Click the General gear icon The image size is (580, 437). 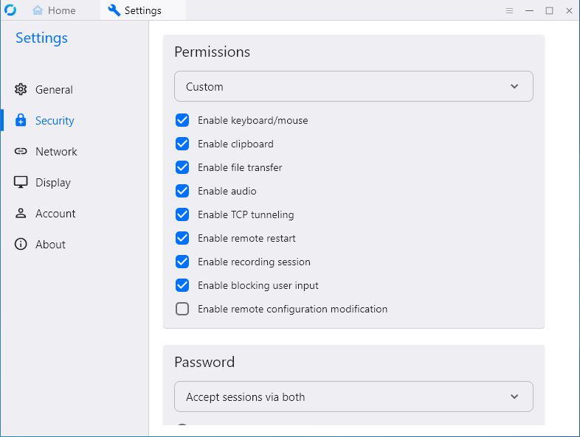point(21,89)
